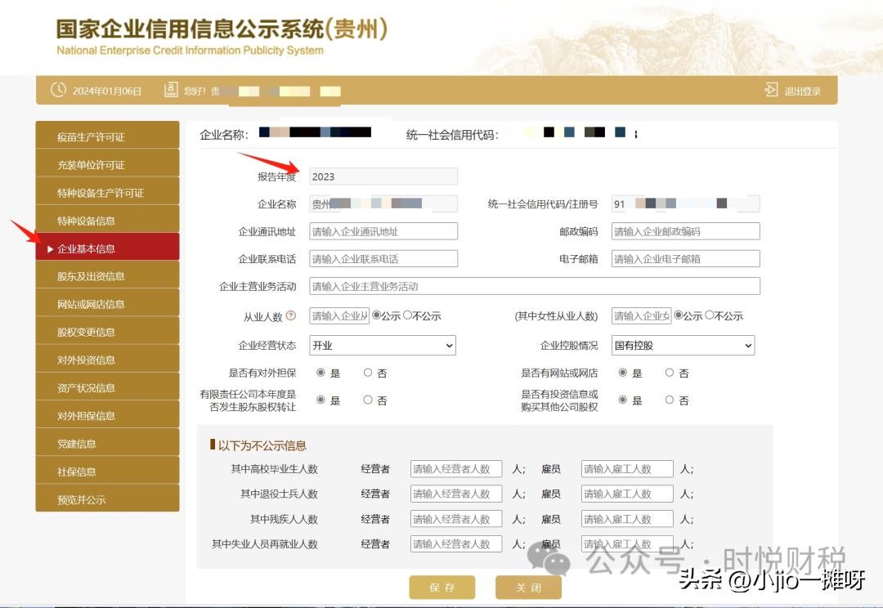The image size is (883, 608).
Task: Click the clock icon beside the date
Action: (58, 90)
